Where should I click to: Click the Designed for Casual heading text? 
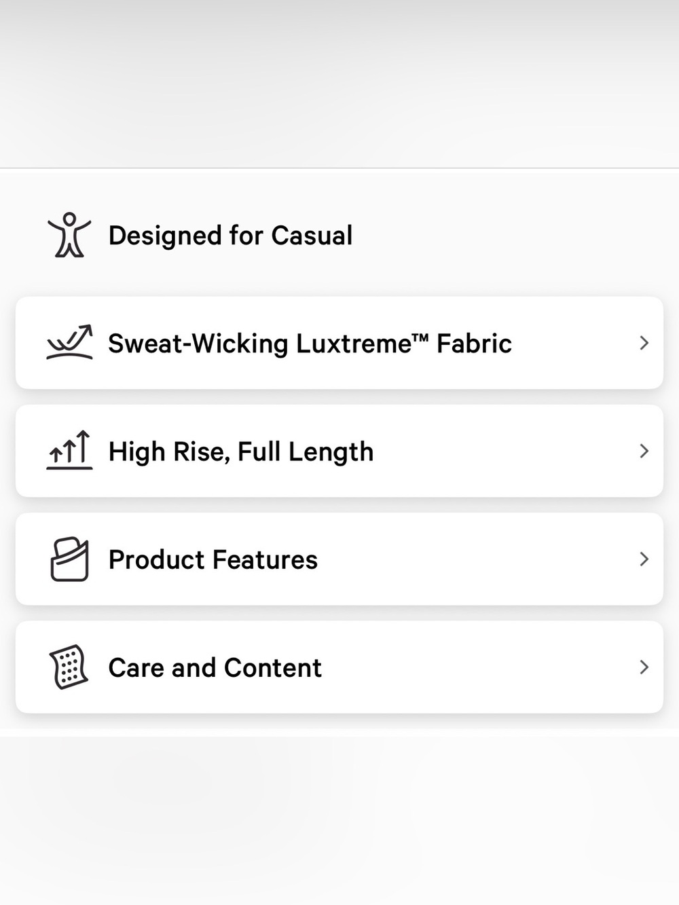pyautogui.click(x=231, y=236)
